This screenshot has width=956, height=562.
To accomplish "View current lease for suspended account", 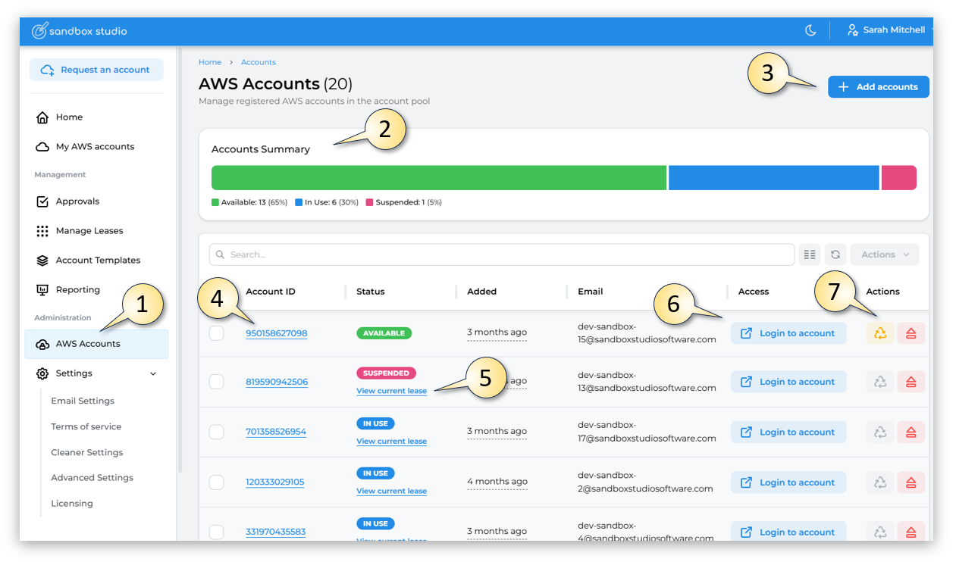I will pos(391,391).
